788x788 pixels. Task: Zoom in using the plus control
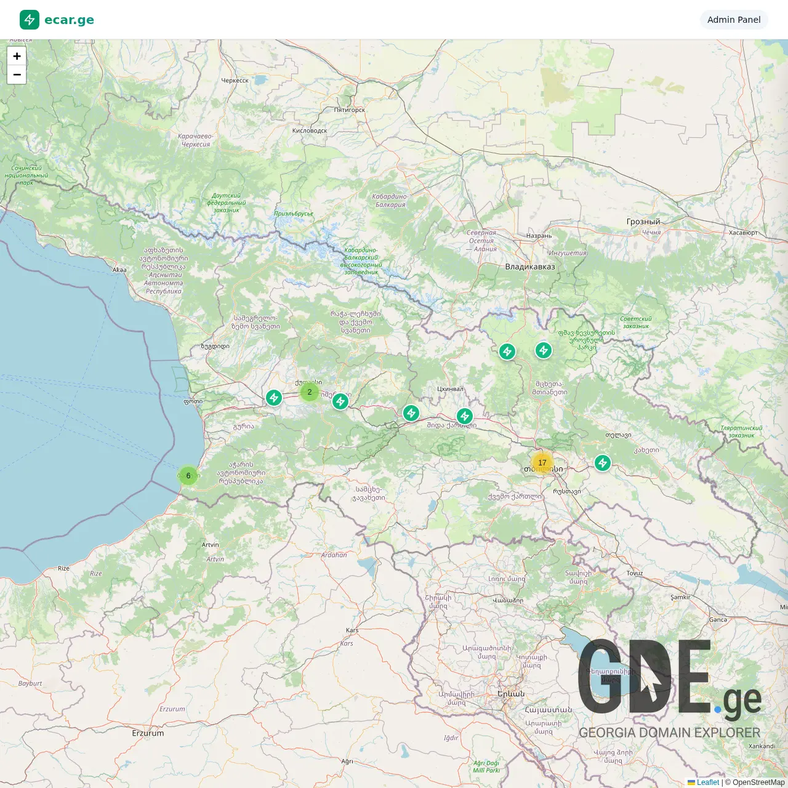tap(17, 56)
